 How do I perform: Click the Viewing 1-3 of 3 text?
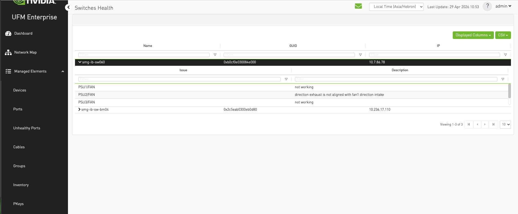(x=451, y=124)
